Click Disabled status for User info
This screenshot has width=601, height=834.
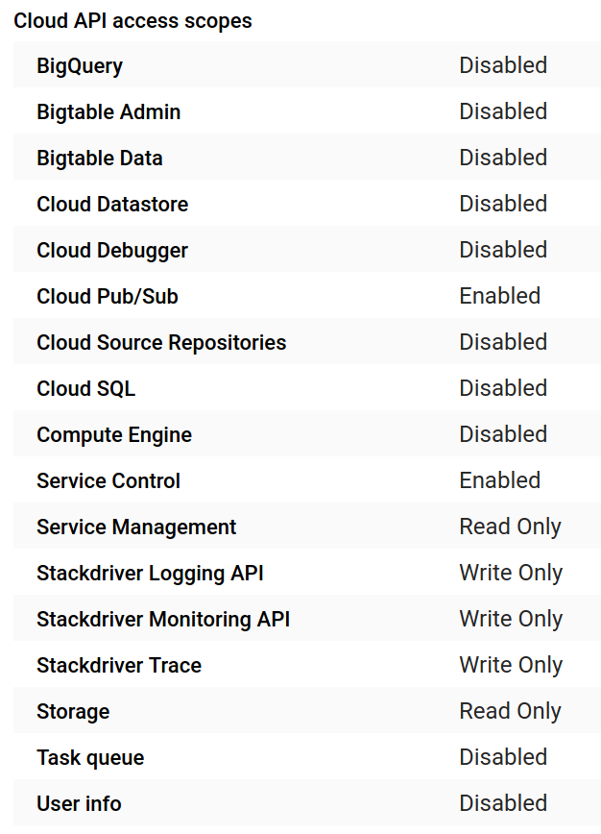(x=503, y=803)
